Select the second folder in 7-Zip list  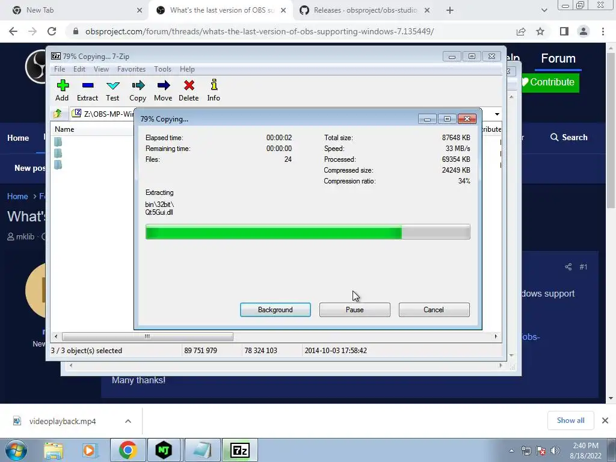click(58, 153)
